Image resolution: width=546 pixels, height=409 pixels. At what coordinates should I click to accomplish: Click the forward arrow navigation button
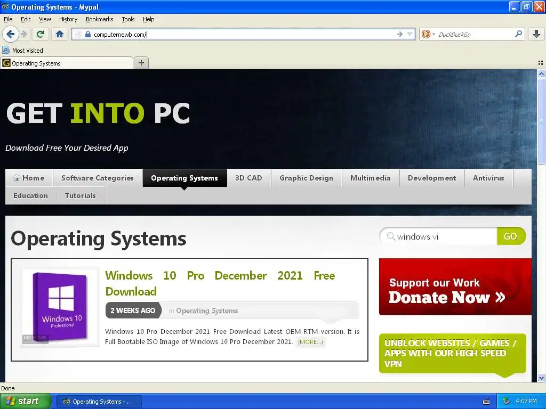click(x=23, y=34)
